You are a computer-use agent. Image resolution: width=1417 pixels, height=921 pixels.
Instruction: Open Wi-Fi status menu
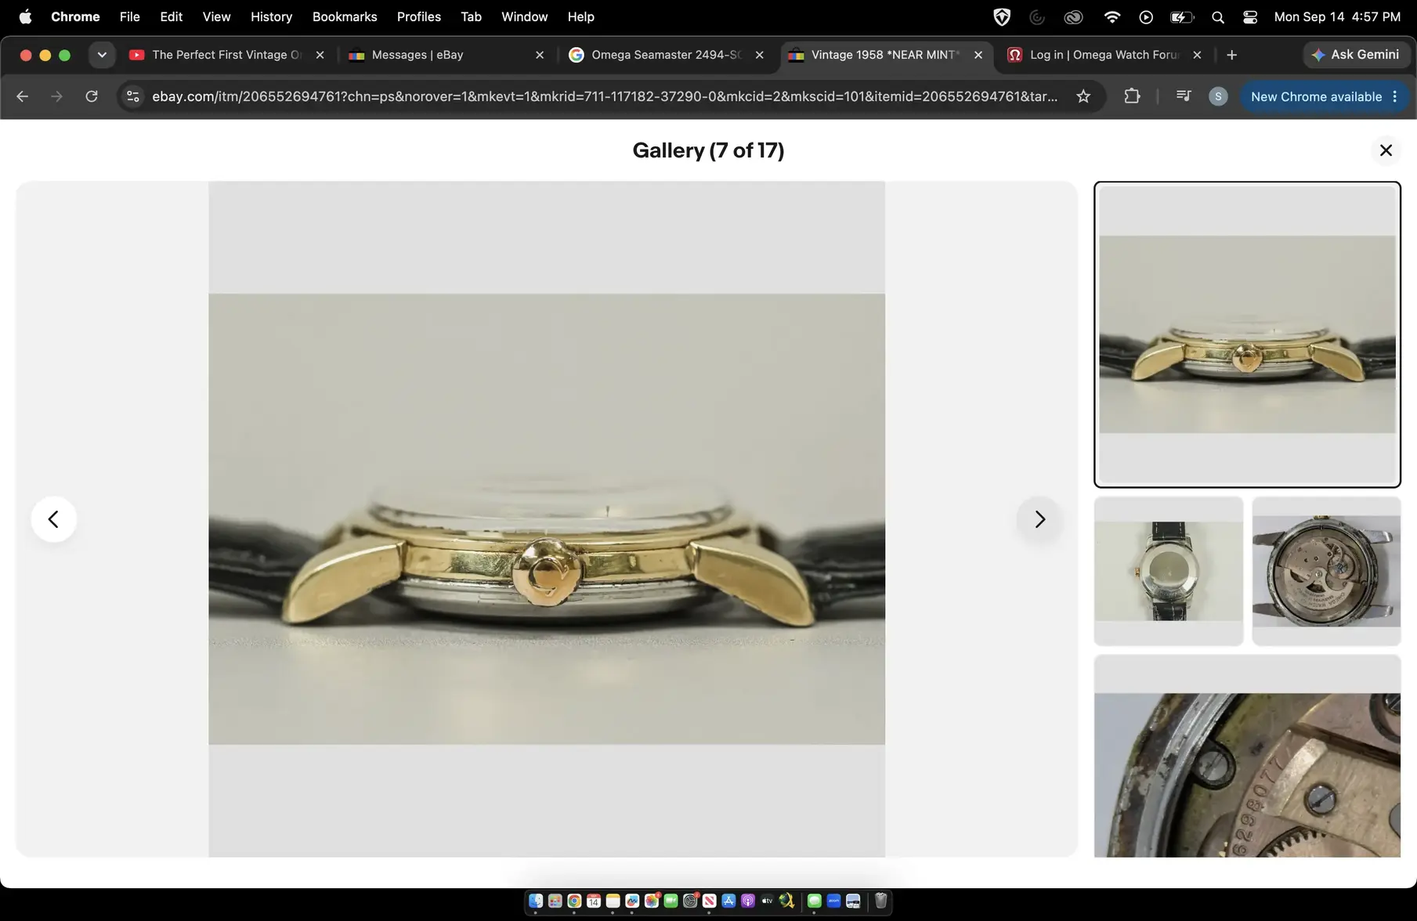1112,16
